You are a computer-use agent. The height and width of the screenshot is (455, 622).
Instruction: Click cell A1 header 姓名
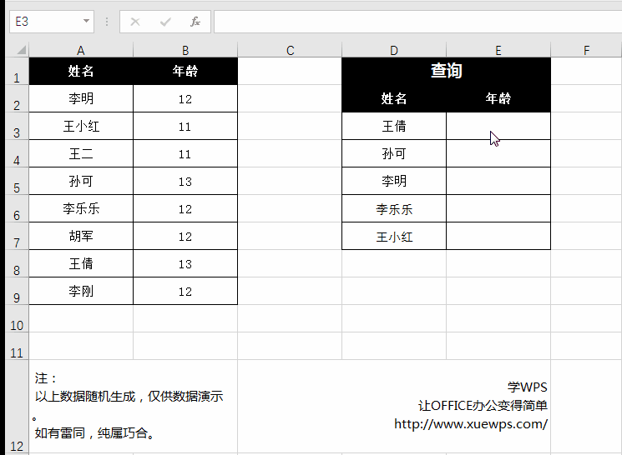click(81, 72)
